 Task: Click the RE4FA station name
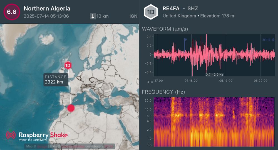171,8
